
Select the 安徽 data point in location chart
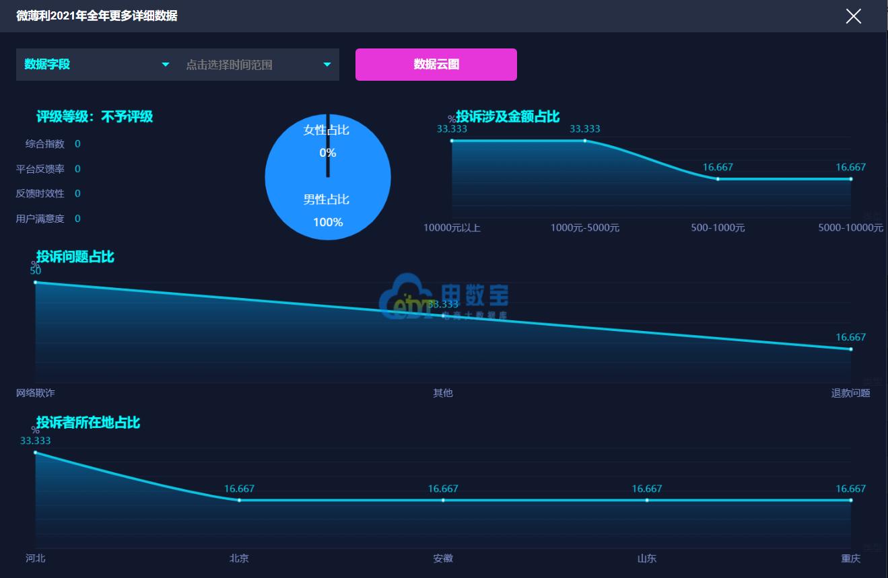443,500
